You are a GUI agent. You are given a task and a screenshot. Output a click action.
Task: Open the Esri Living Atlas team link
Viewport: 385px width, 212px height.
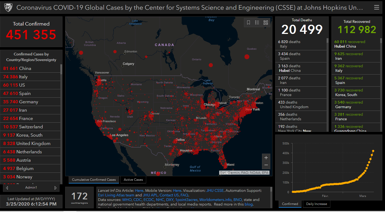tap(116, 195)
